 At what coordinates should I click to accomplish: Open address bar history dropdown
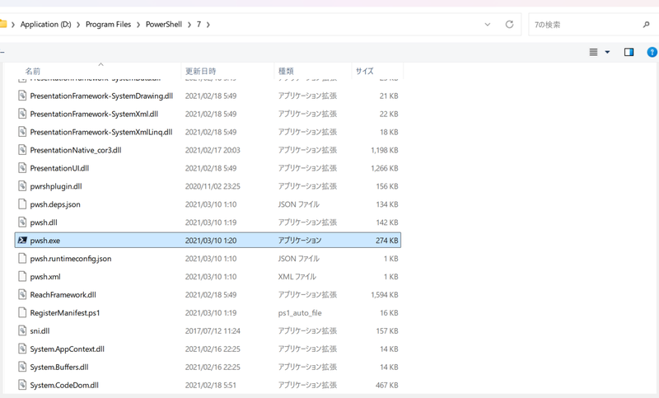pos(488,25)
